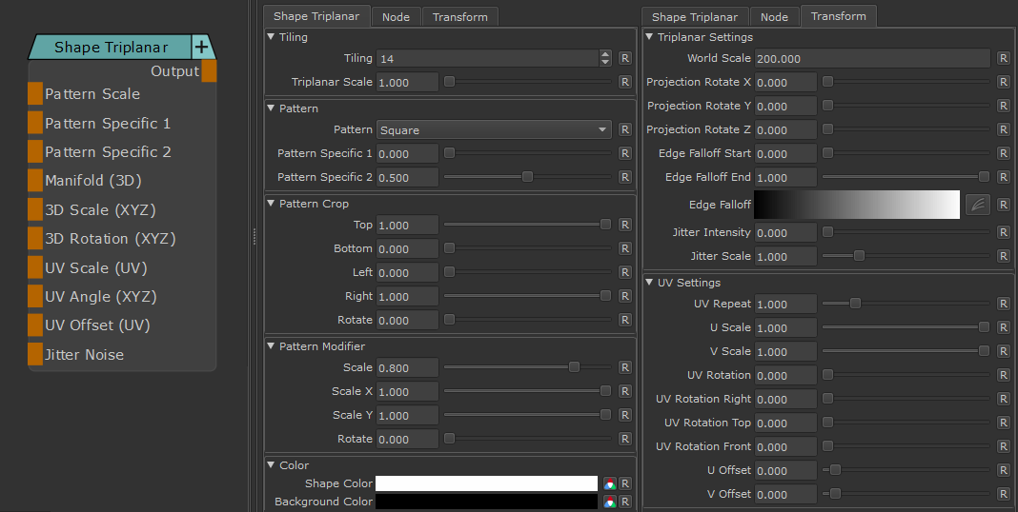This screenshot has width=1018, height=512.
Task: Select the Transform tab in right panel
Action: click(838, 16)
